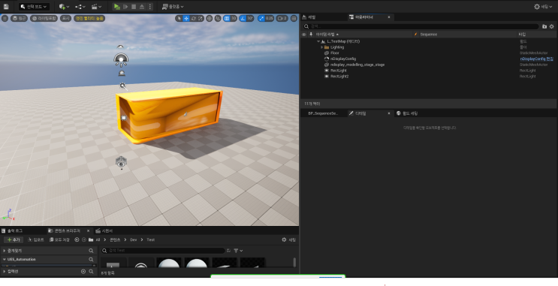Select the rect light icon left of the orange box

tap(123, 118)
